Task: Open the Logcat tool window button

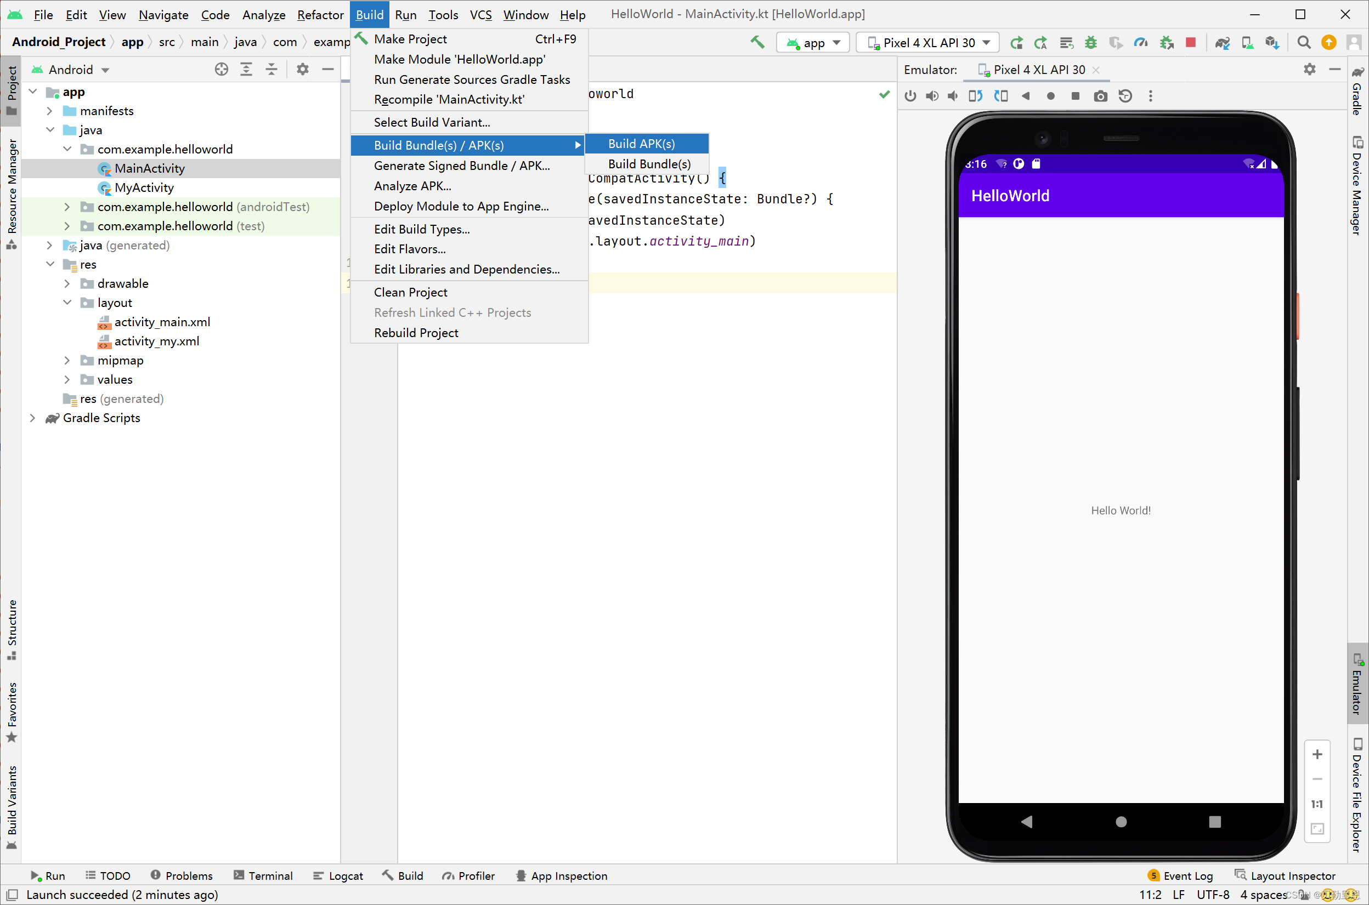Action: (x=338, y=875)
